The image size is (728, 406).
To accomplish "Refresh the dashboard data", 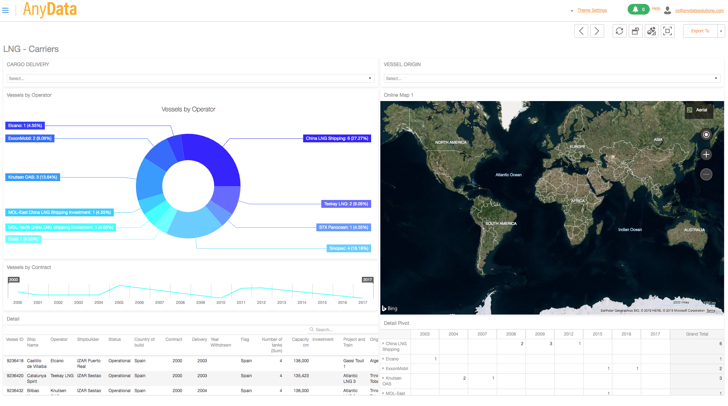I will (x=619, y=31).
